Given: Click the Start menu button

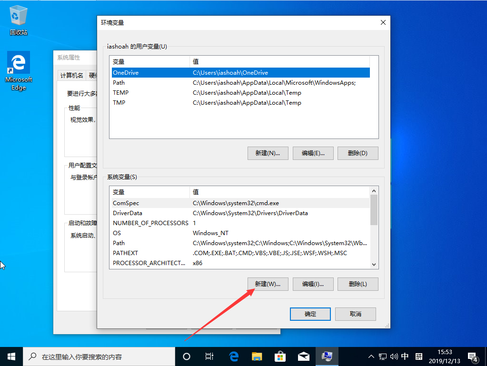Looking at the screenshot, I should pos(11,356).
